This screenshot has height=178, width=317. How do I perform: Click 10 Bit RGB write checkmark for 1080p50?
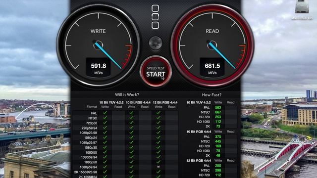[131, 162]
